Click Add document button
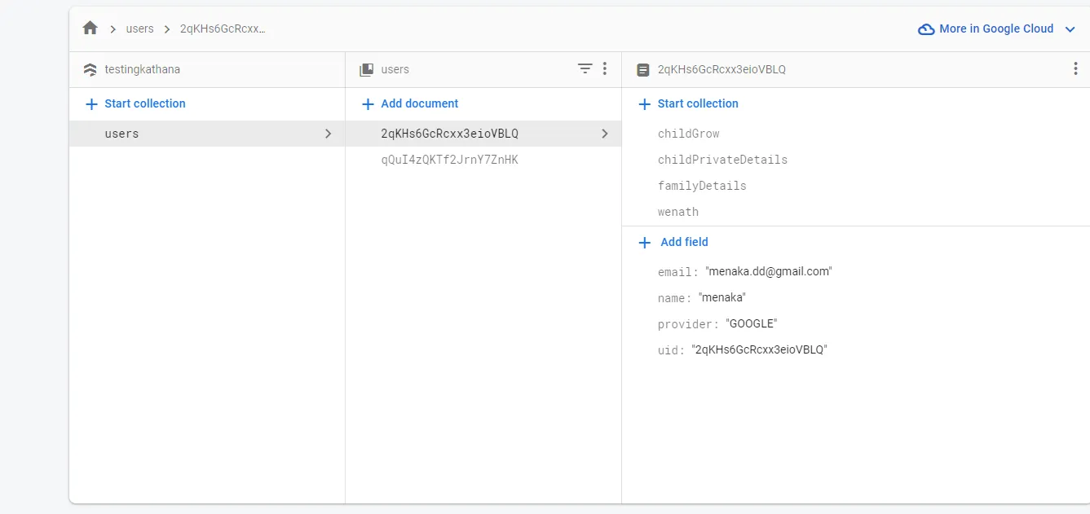Screen dimensions: 1090x514 click(410, 103)
